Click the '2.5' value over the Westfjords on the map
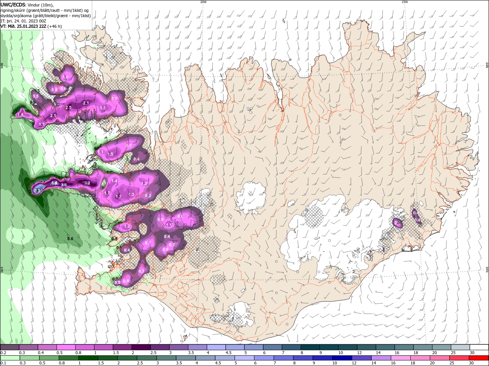489x366 pixels. click(x=68, y=108)
